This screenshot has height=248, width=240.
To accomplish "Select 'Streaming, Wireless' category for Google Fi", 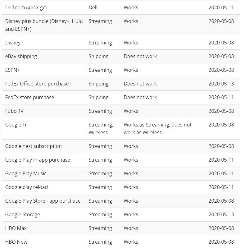I will (x=101, y=129).
